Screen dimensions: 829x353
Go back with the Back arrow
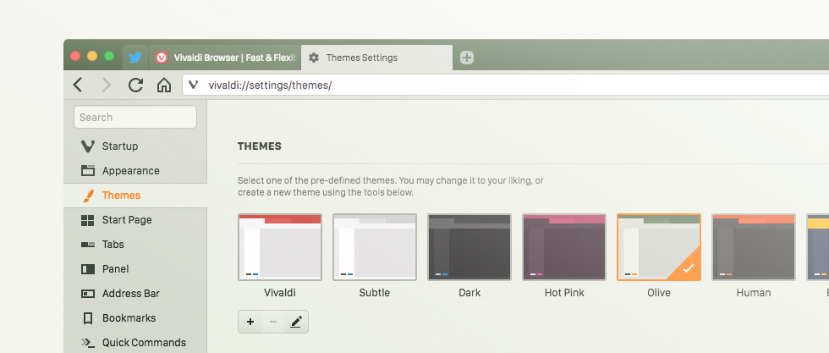click(78, 85)
